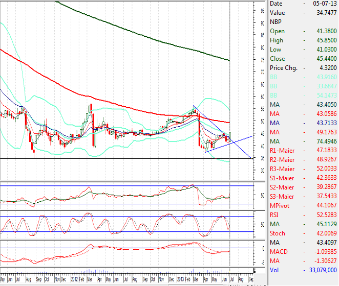Click the MPivot value 44.1067
The height and width of the screenshot is (286, 339).
click(x=324, y=206)
